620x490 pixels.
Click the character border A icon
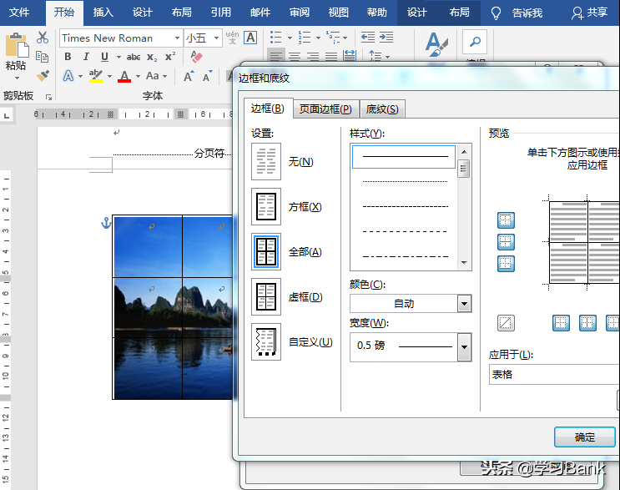(x=250, y=38)
